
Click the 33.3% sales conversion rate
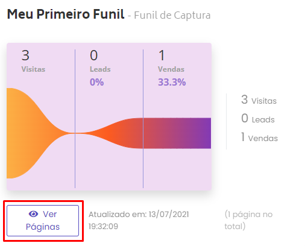172,82
